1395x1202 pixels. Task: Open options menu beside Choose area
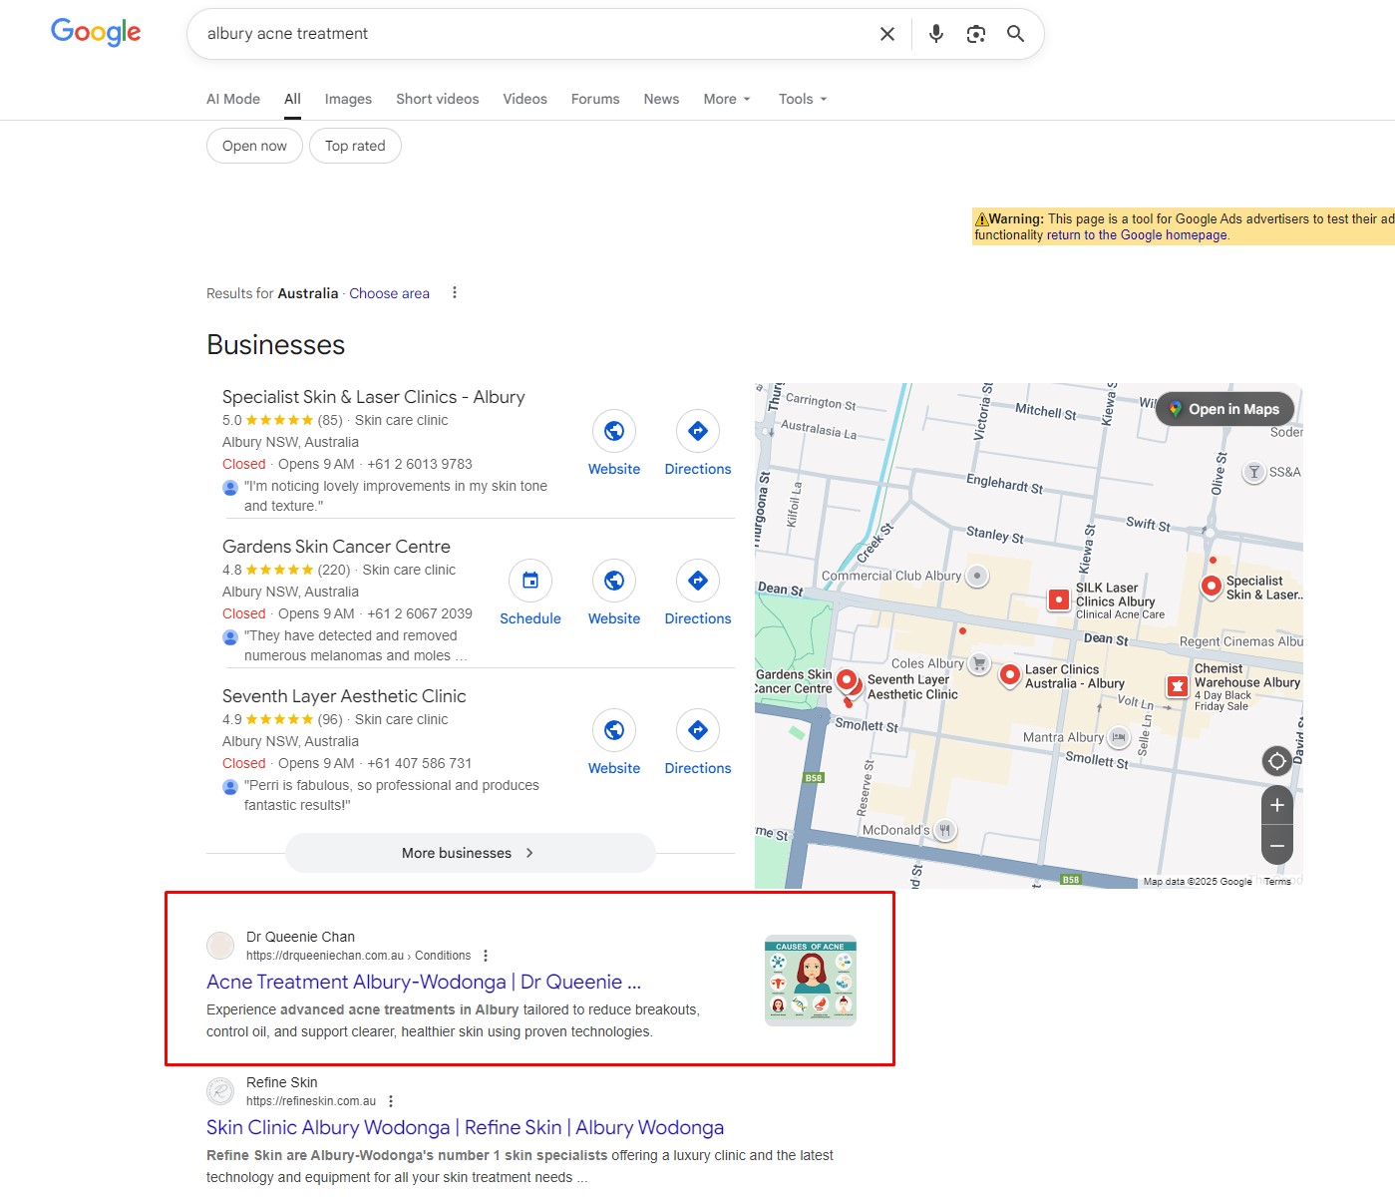tap(455, 293)
